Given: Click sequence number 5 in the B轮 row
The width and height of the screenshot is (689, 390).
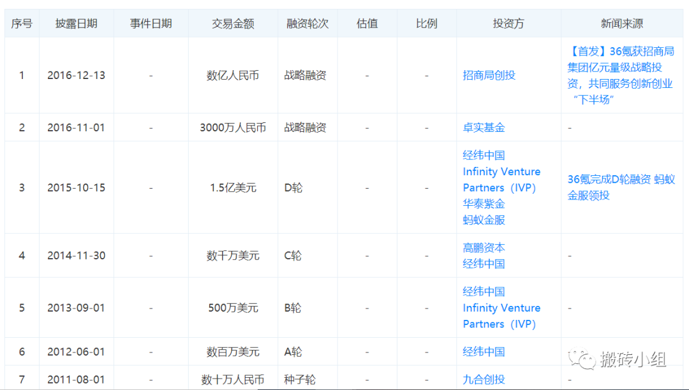Looking at the screenshot, I should coord(22,308).
